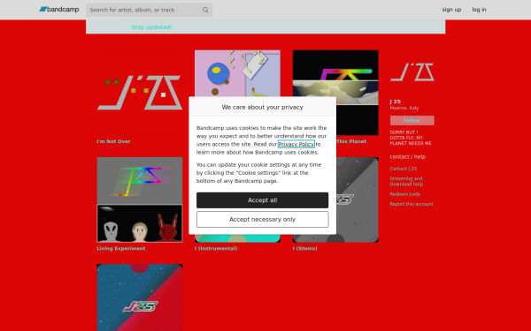Click the Report this account link
The height and width of the screenshot is (331, 531).
tap(412, 204)
